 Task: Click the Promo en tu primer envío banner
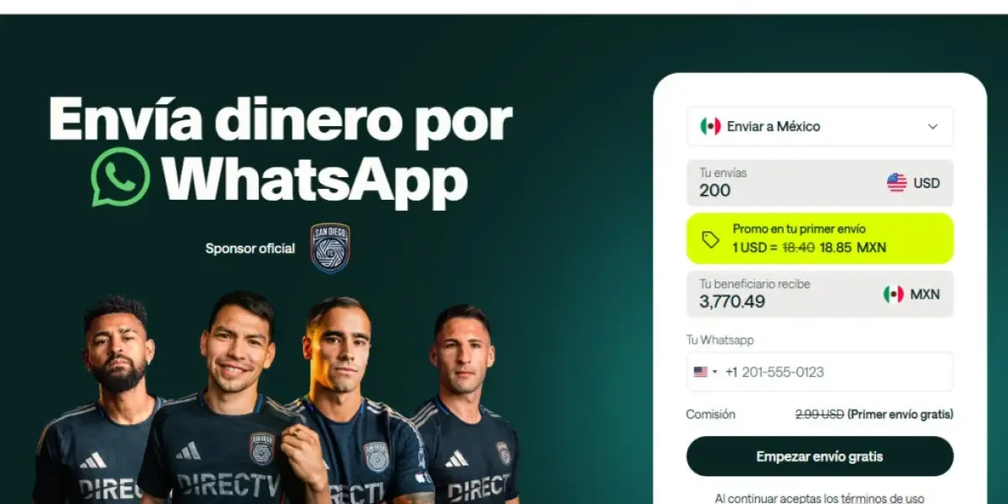tap(820, 239)
